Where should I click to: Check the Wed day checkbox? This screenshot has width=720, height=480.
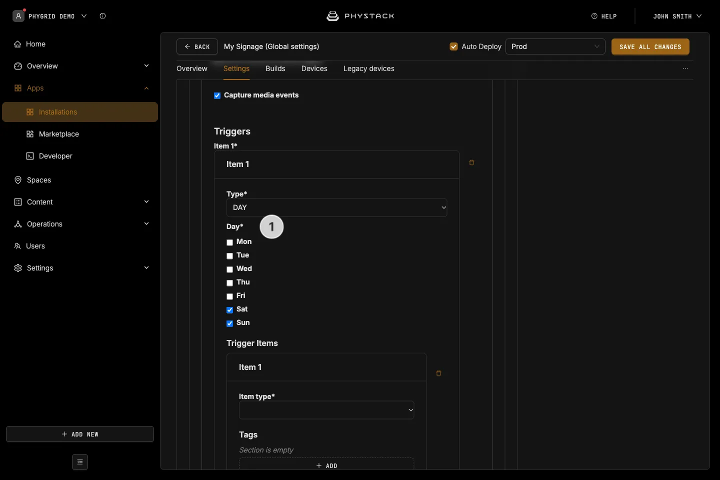(x=230, y=269)
